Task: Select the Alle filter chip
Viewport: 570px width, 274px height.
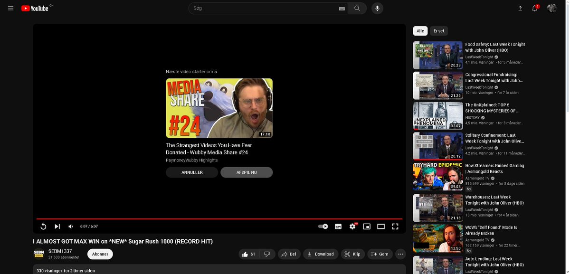Action: tap(420, 31)
